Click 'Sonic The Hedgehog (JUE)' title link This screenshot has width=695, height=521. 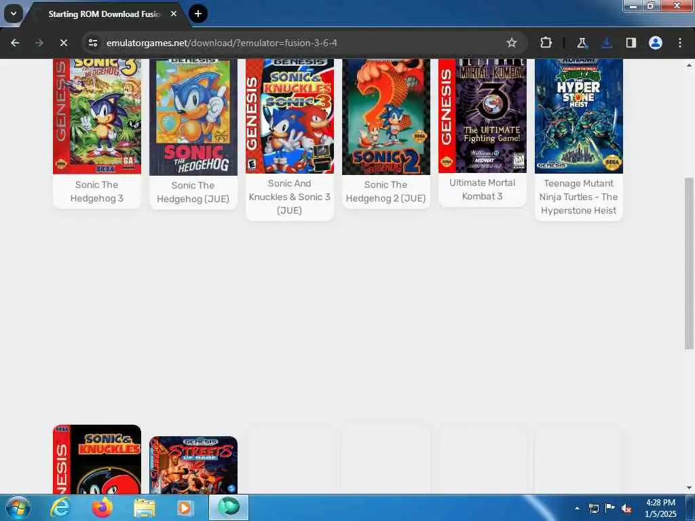(193, 192)
